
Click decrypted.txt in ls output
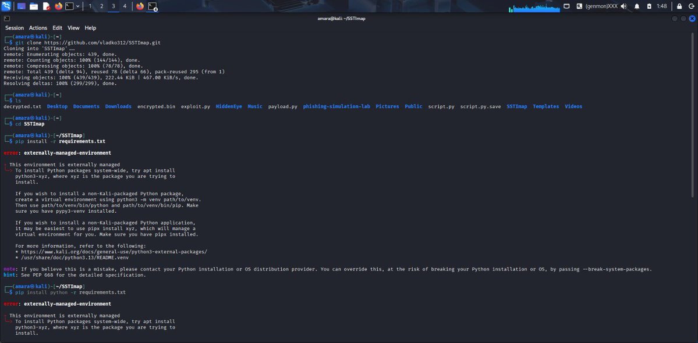pyautogui.click(x=22, y=106)
